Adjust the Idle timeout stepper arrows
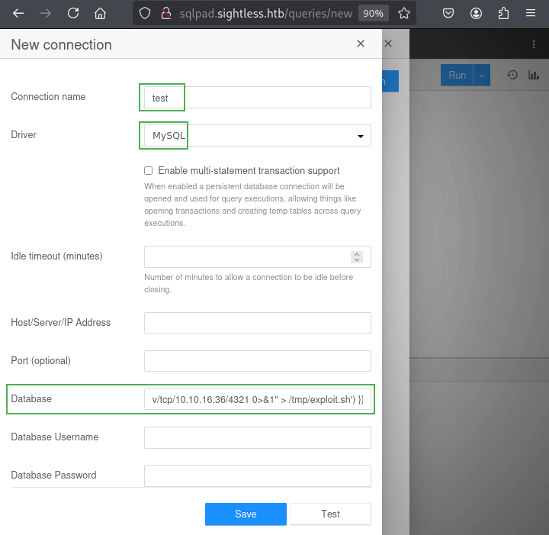 point(356,256)
